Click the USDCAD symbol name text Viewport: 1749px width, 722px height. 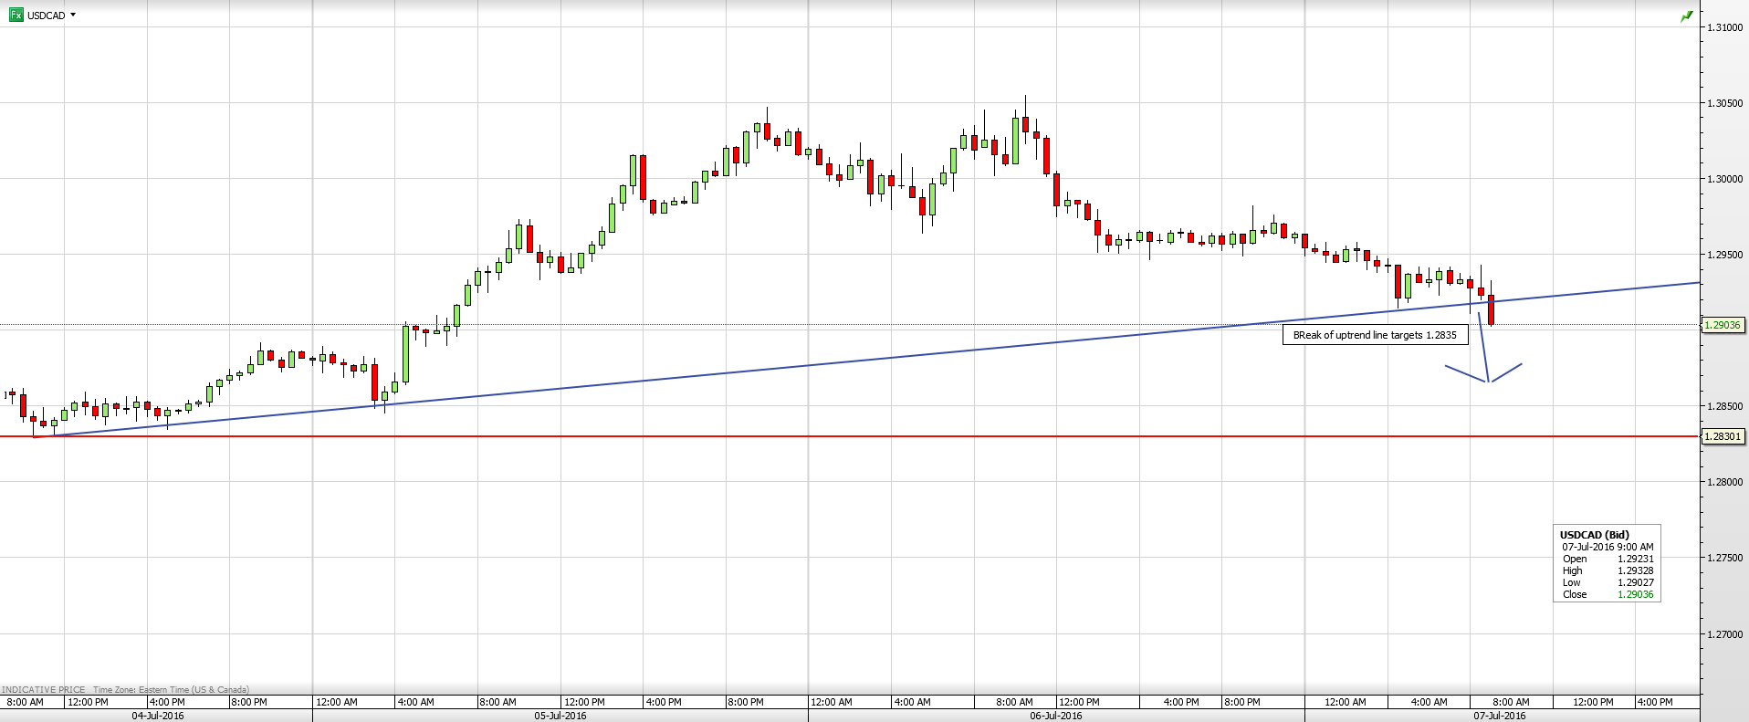pyautogui.click(x=47, y=16)
